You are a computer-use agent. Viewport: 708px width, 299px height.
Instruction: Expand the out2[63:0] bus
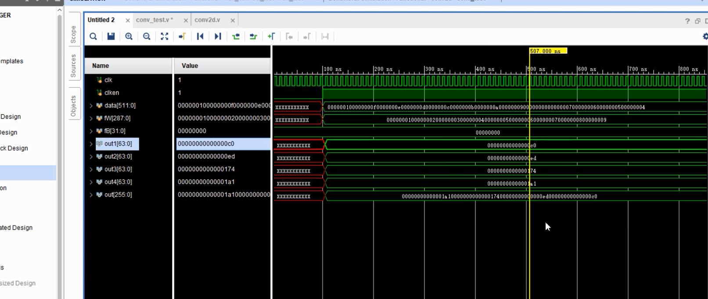tap(91, 157)
